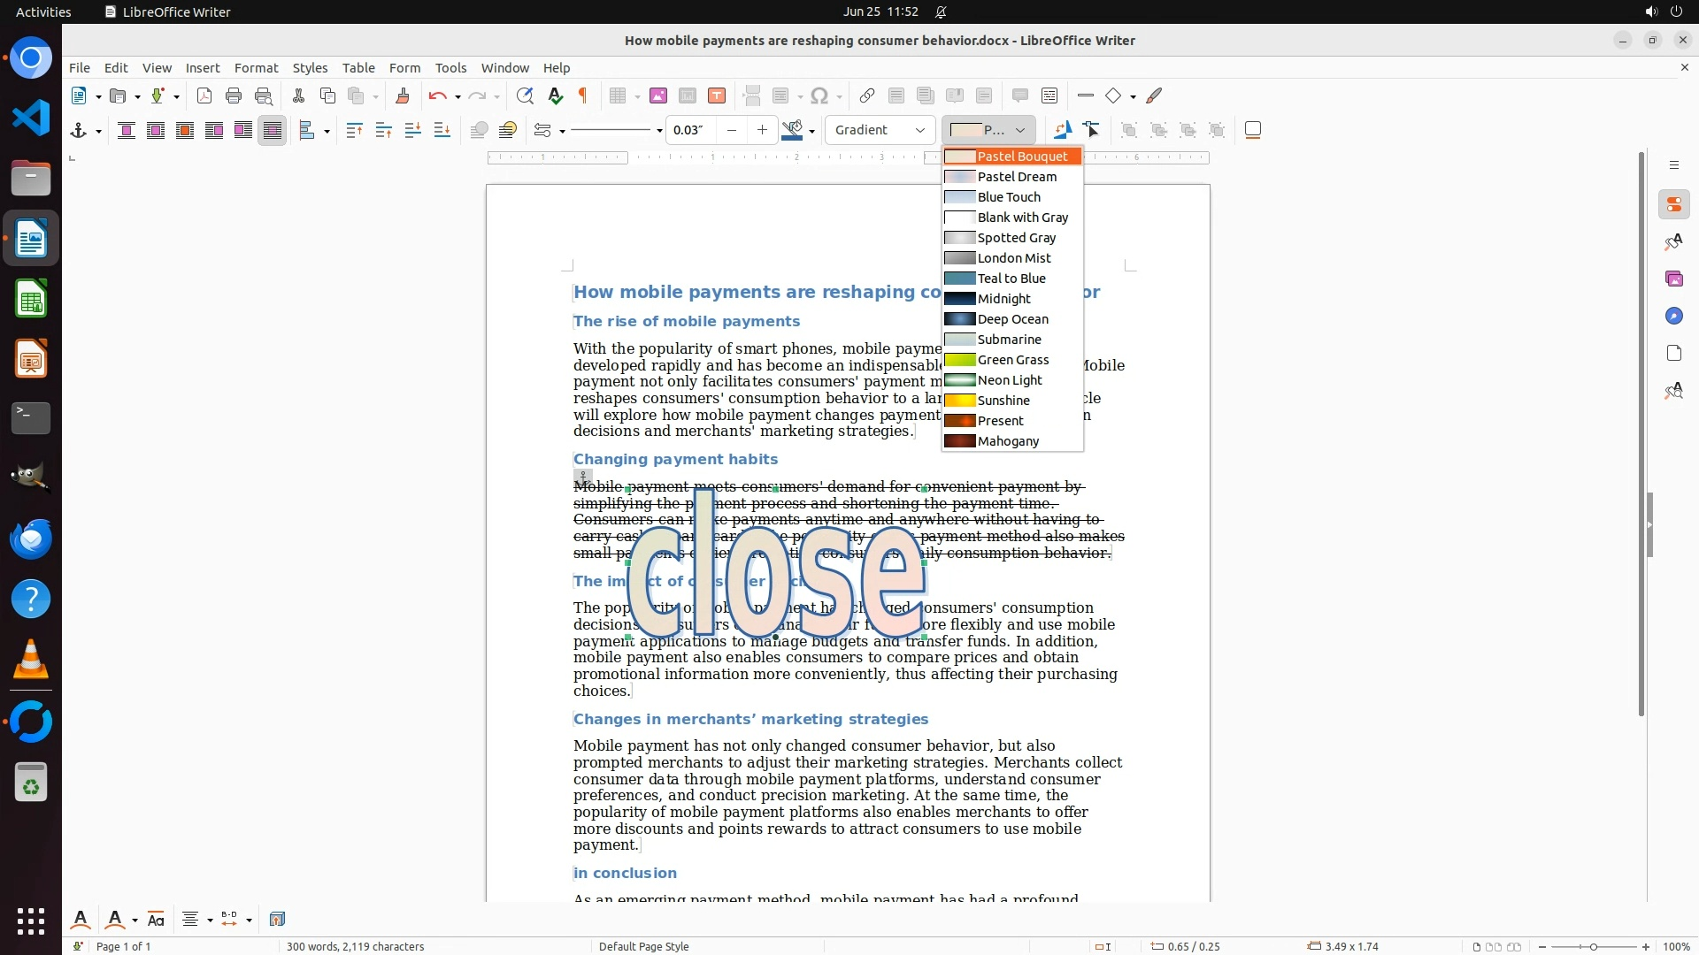
Task: Open the Table menu
Action: tap(358, 67)
